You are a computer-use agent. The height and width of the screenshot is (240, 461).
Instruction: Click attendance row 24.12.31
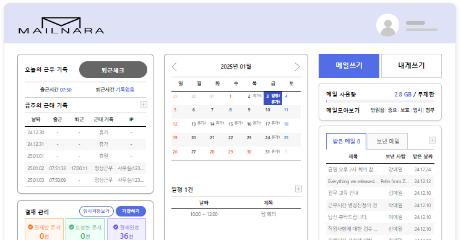point(85,144)
